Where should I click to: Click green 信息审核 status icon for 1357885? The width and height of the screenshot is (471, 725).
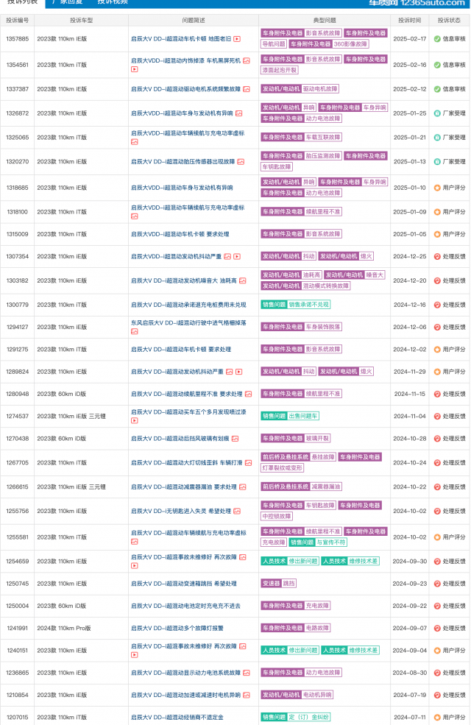pos(437,39)
